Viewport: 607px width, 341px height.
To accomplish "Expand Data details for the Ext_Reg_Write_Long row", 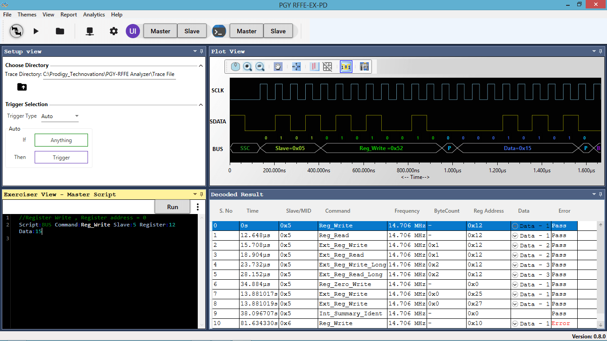I will [515, 265].
